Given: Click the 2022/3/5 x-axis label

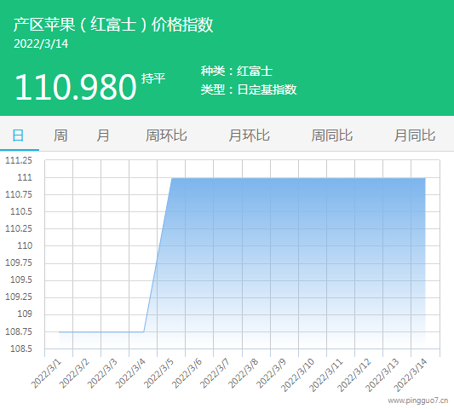Looking at the screenshot, I should [x=158, y=373].
